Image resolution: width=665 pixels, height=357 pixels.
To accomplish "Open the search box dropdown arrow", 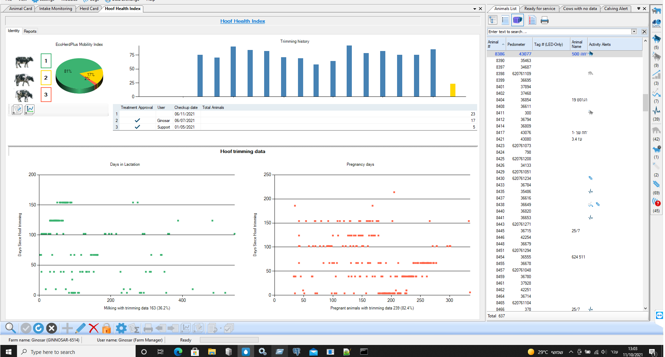I will [634, 32].
